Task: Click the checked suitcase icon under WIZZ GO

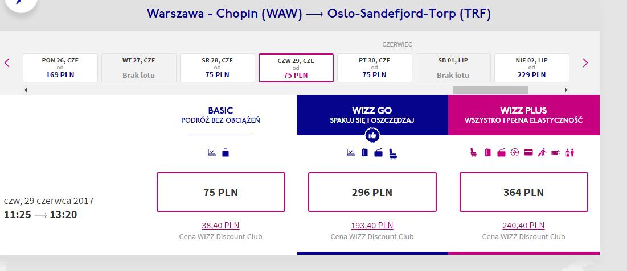Action: (x=364, y=152)
